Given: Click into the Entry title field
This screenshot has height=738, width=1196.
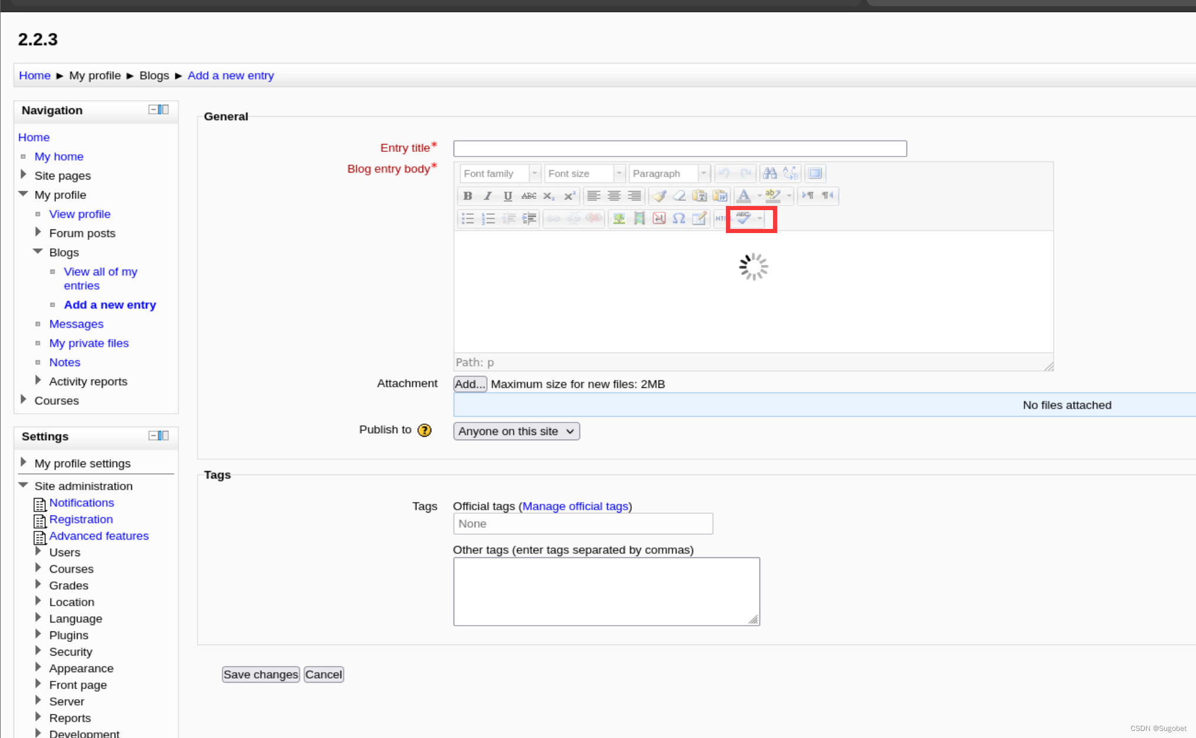Looking at the screenshot, I should tap(679, 148).
